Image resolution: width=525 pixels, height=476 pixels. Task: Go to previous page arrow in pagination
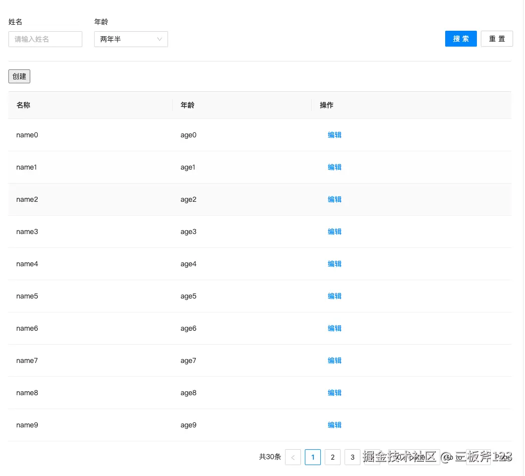293,457
